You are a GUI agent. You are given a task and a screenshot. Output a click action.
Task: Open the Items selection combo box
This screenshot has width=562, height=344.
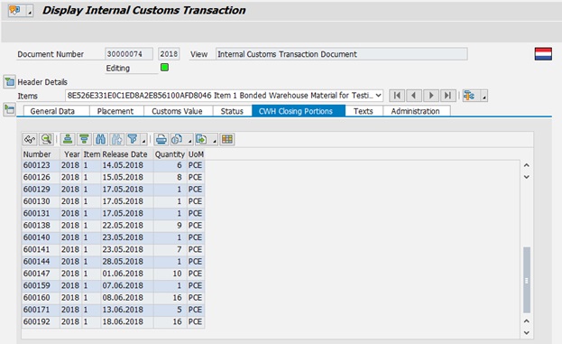point(224,96)
